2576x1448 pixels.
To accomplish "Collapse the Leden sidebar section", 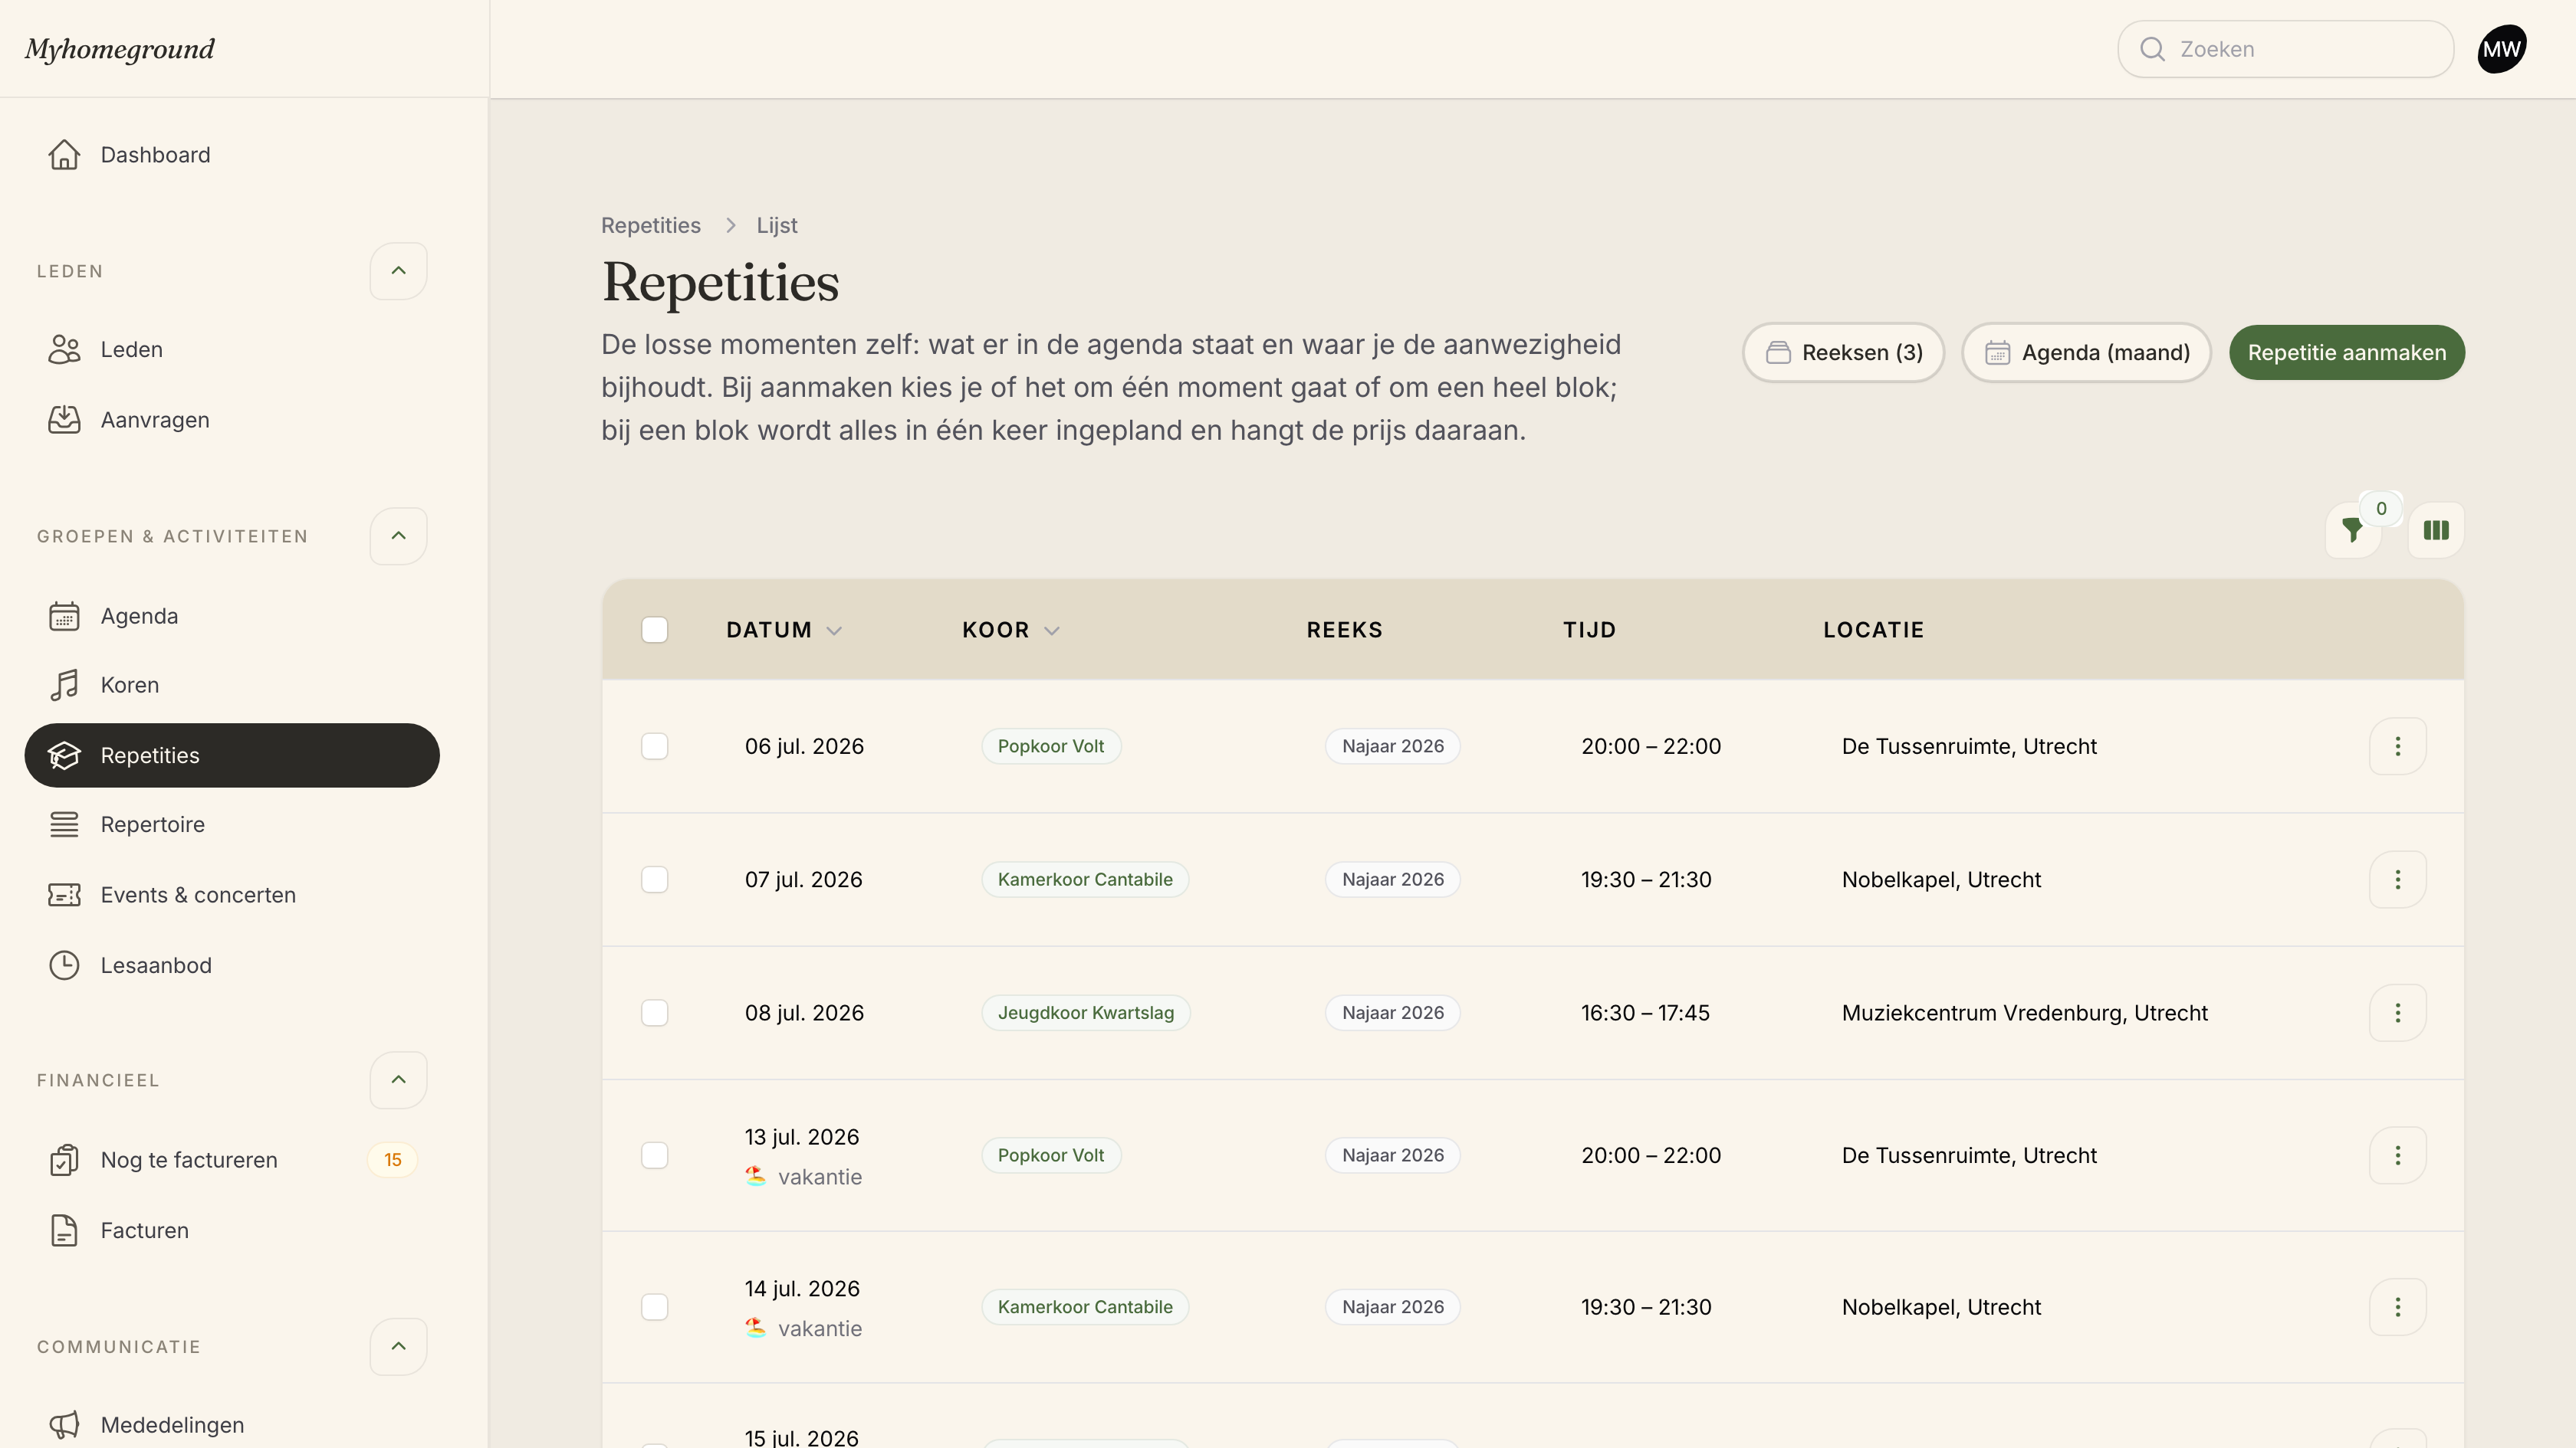I will click(398, 270).
